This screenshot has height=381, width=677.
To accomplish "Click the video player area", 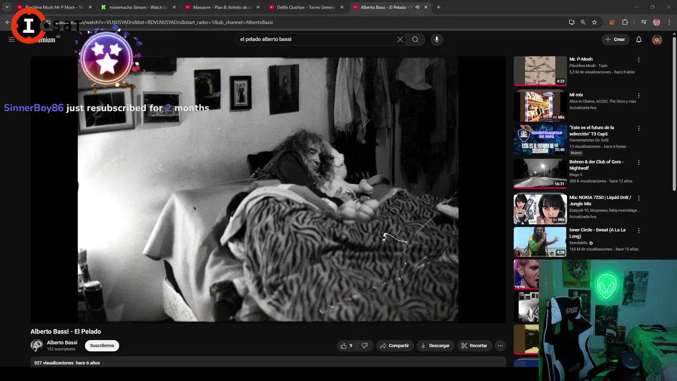I will [268, 189].
